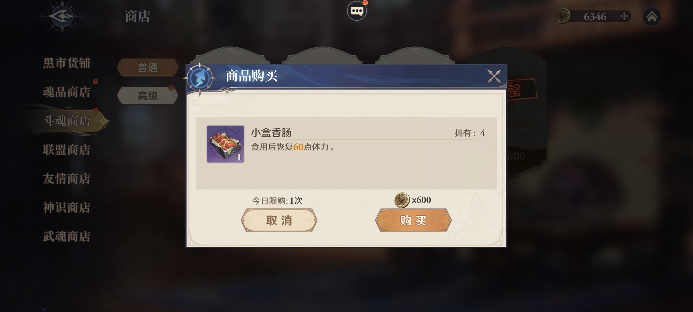693x312 pixels.
Task: Click the compass back arrow emblem
Action: point(62,17)
